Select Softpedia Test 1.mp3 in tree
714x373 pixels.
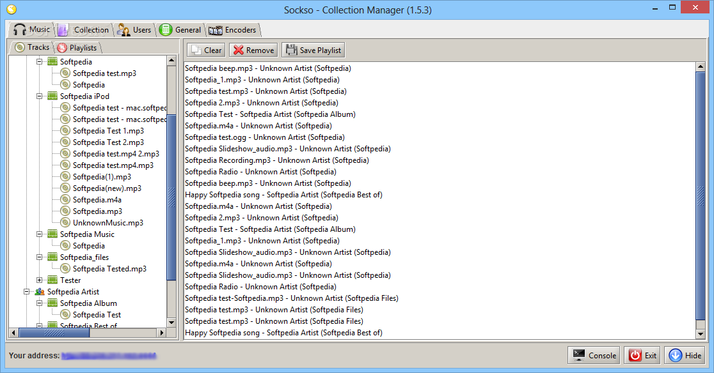[108, 131]
